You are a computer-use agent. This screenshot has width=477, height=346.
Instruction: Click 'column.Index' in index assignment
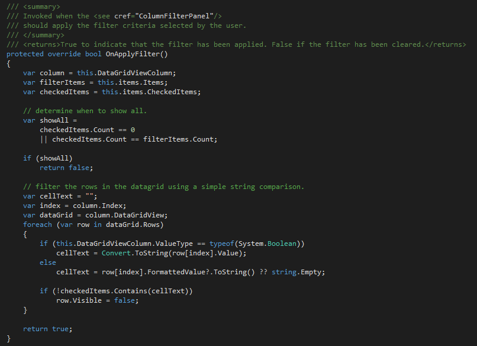pyautogui.click(x=98, y=206)
